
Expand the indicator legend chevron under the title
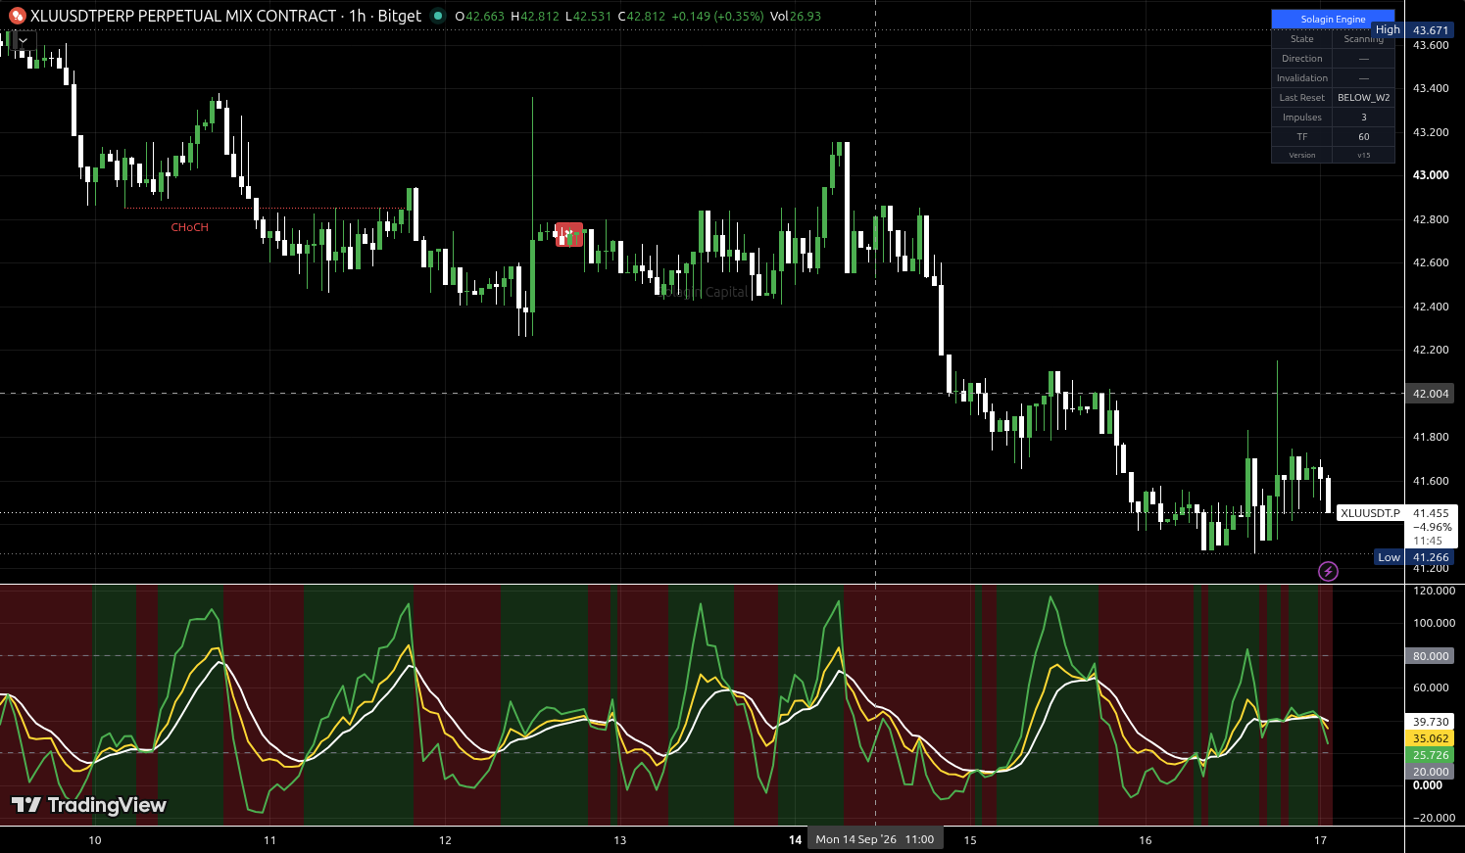[24, 41]
